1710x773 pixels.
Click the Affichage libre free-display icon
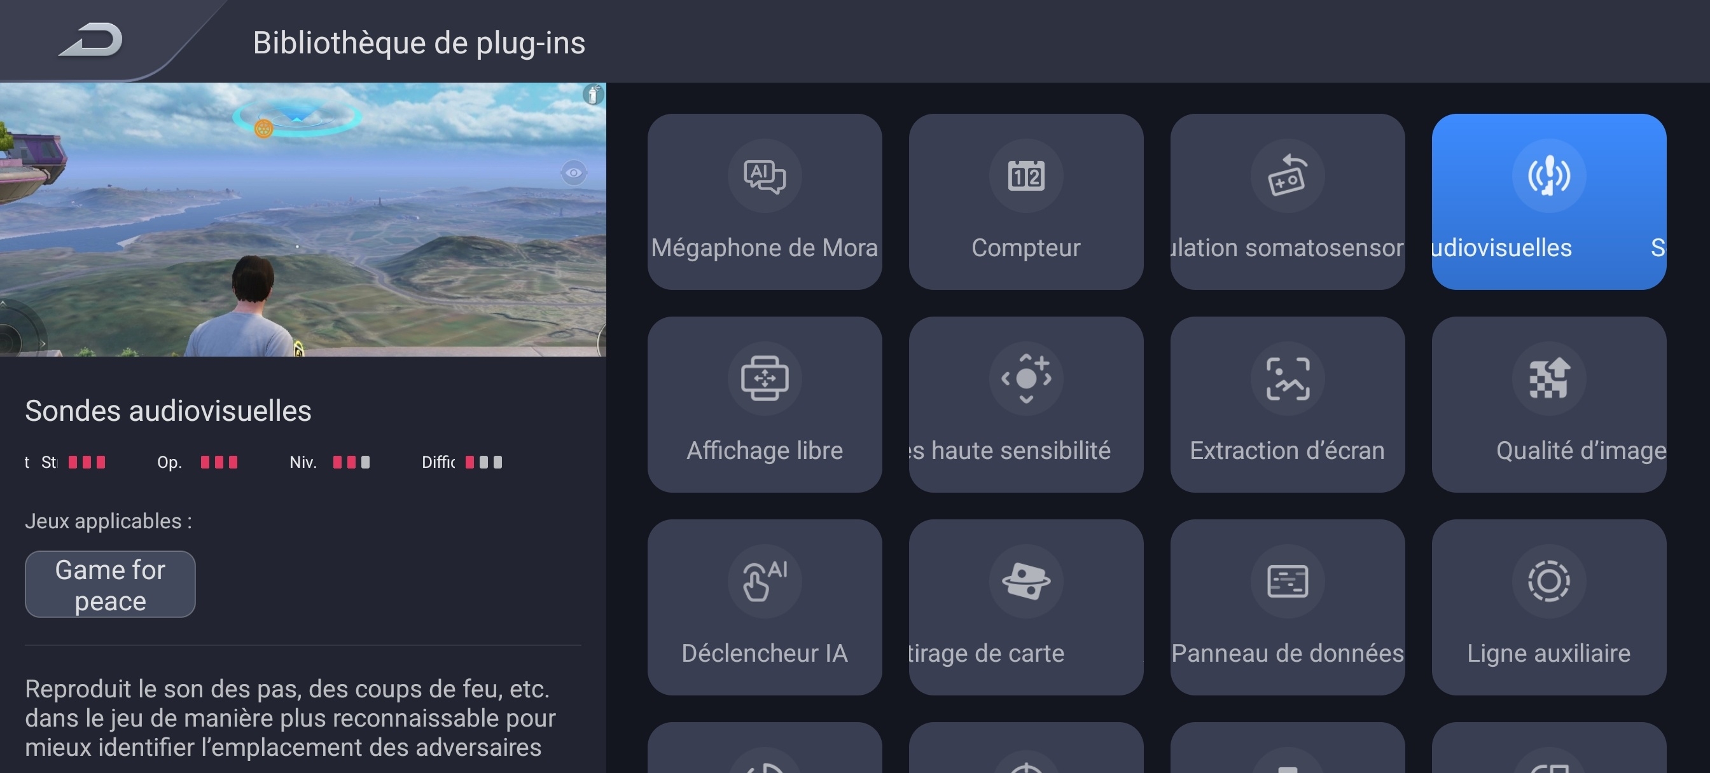click(764, 378)
